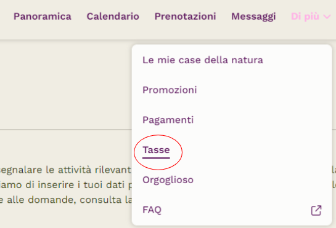The height and width of the screenshot is (228, 336).
Task: Switch to the Calendario tab
Action: (x=113, y=17)
